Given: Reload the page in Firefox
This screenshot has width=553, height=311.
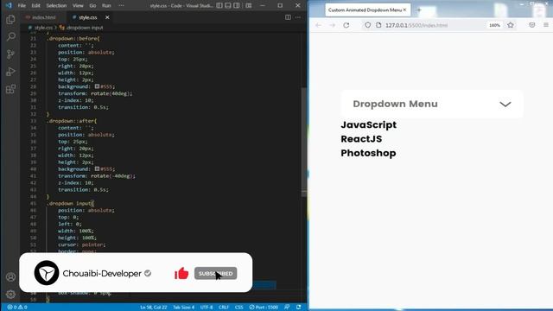Looking at the screenshot, I should (346, 25).
